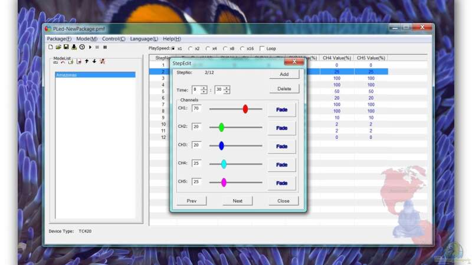Select the x2 play speed radio button
472x265 pixels.
point(190,48)
